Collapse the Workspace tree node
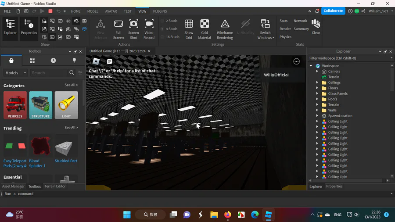 click(x=311, y=66)
